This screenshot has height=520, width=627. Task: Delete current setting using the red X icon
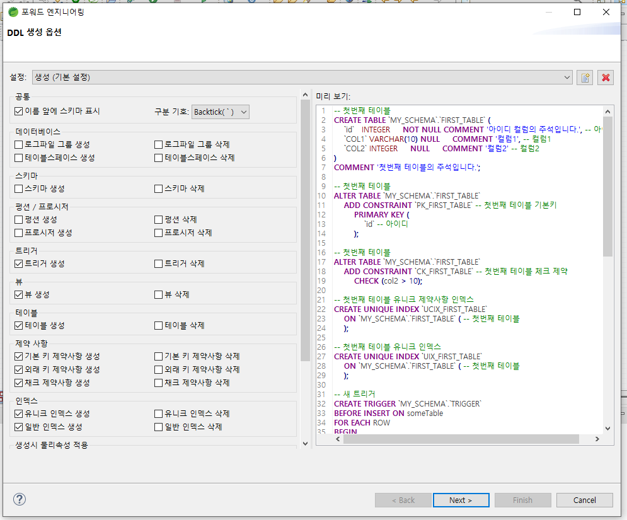coord(605,77)
